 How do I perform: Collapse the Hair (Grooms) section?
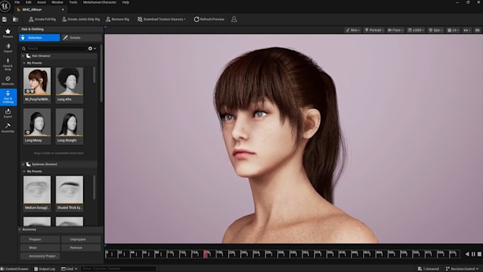[23, 56]
